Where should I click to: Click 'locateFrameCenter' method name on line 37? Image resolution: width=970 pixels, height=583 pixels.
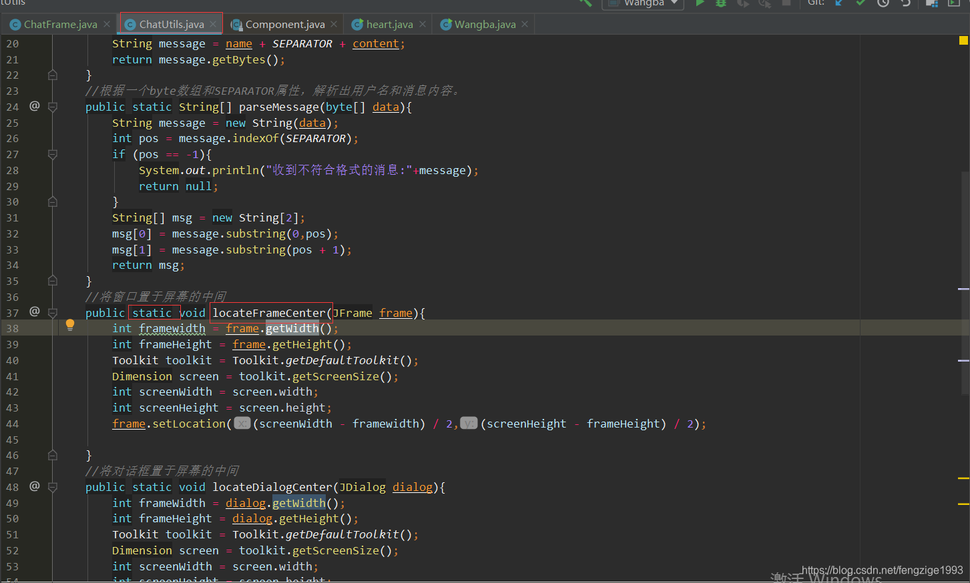(x=269, y=313)
